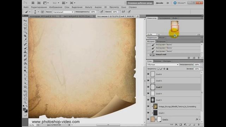
Task: Hide layer Слой 6
Action: (x=148, y=74)
